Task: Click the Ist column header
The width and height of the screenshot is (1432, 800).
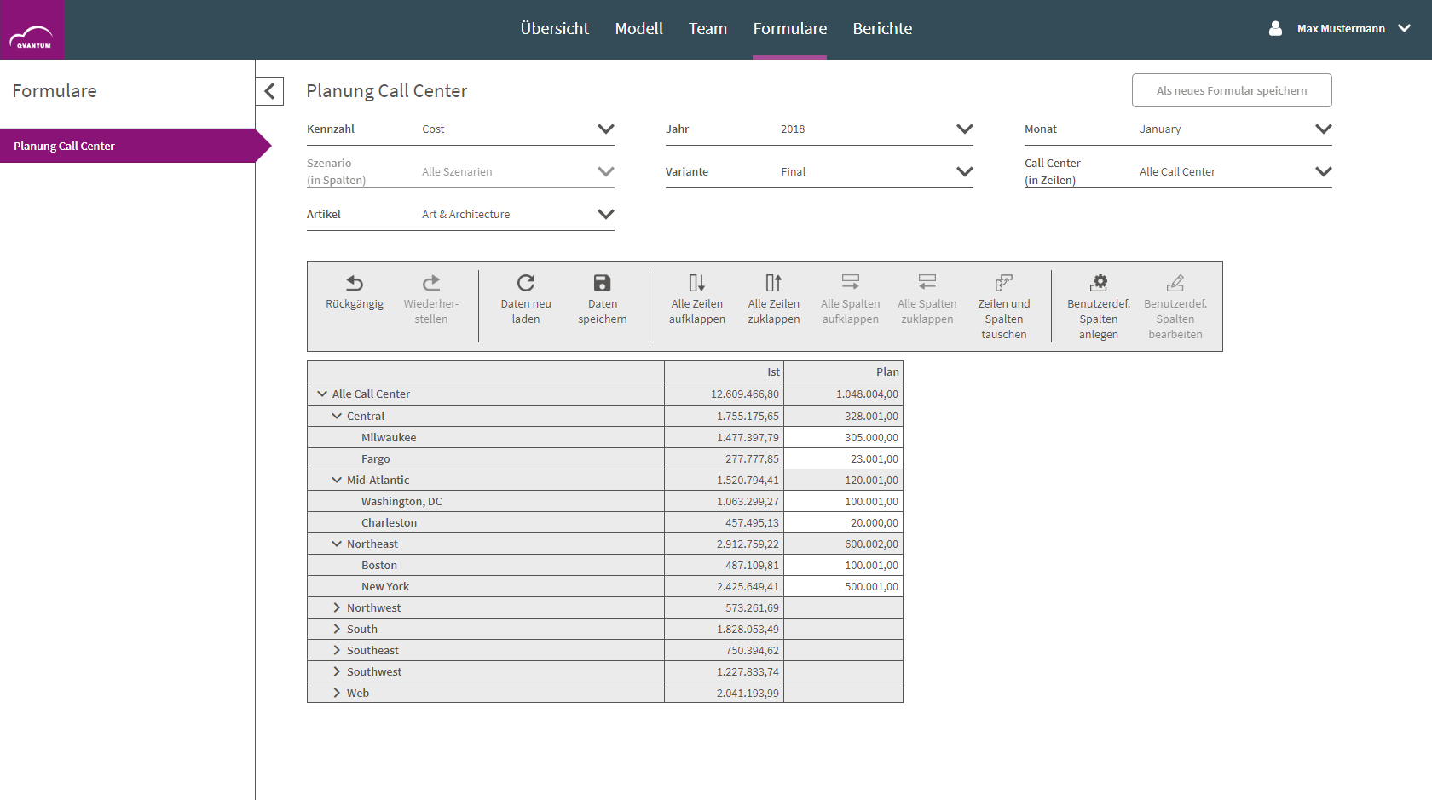Action: tap(724, 372)
